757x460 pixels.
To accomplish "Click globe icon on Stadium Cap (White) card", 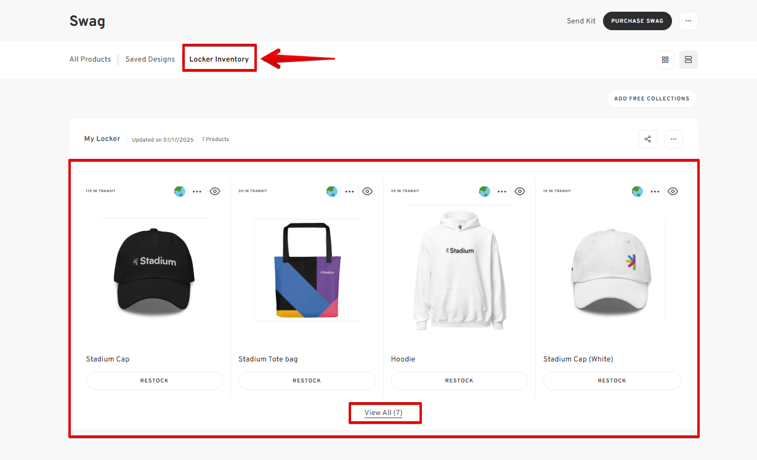I will [638, 192].
